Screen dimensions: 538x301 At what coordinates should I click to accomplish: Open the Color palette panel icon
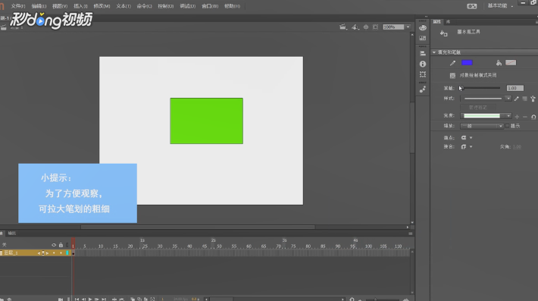pos(423,28)
